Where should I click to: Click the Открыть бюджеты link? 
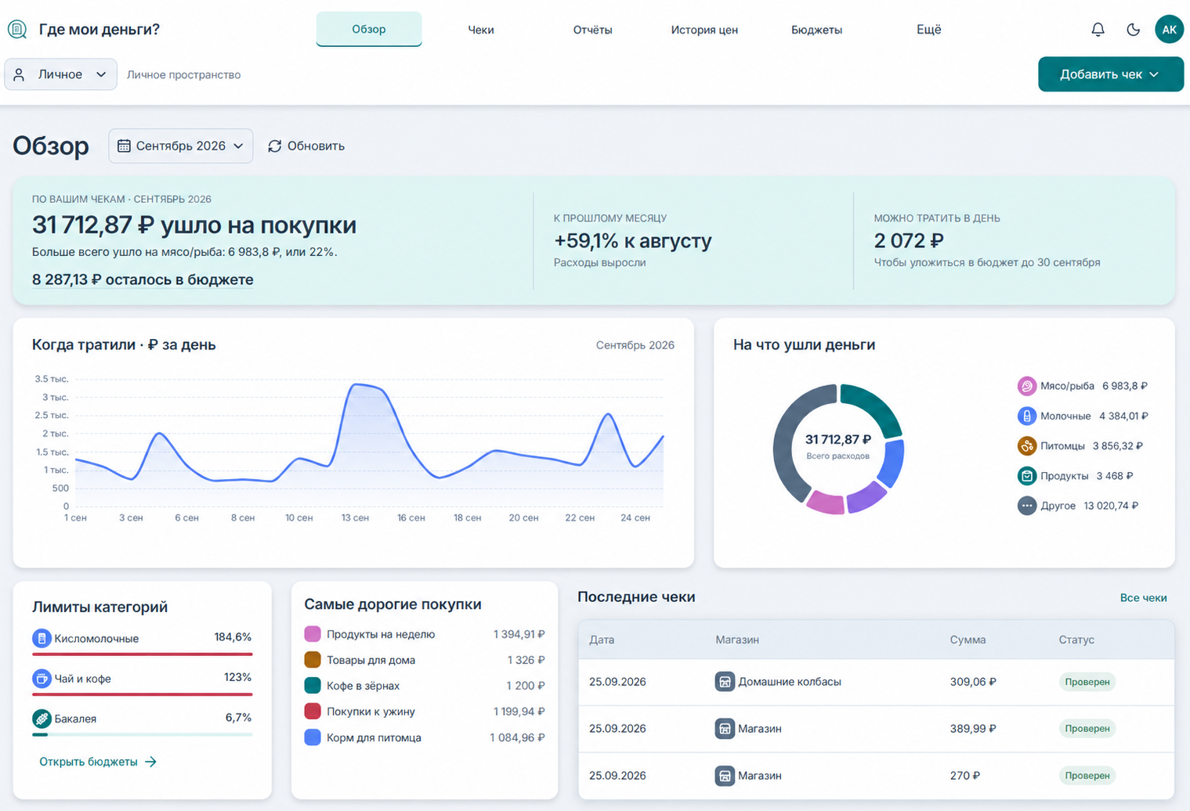click(98, 762)
